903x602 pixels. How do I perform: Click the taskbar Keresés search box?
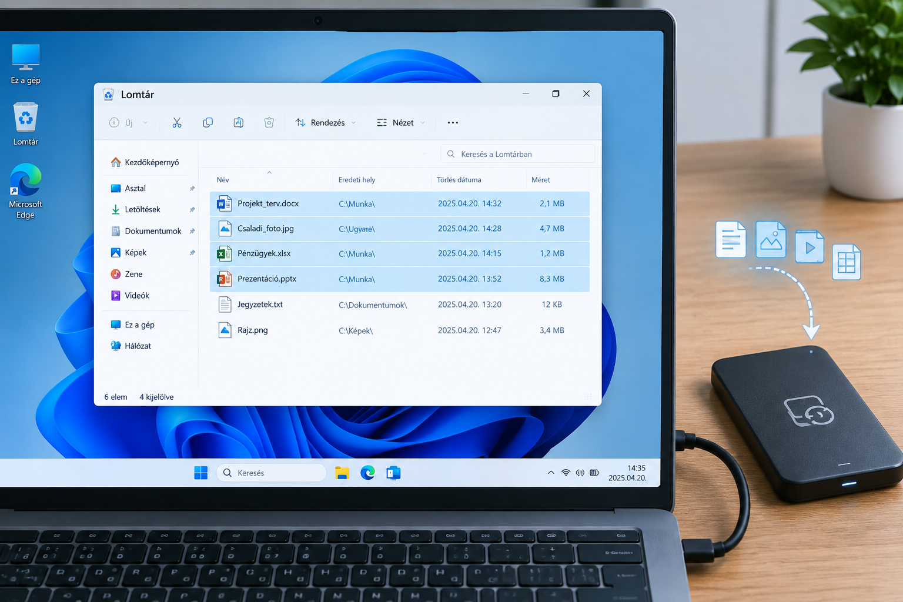272,473
